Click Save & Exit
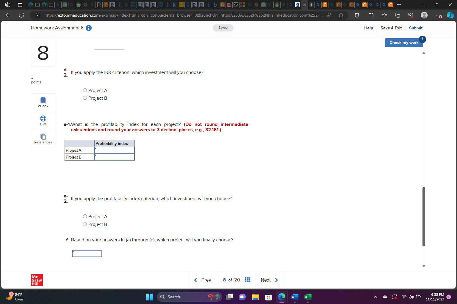 tap(391, 28)
